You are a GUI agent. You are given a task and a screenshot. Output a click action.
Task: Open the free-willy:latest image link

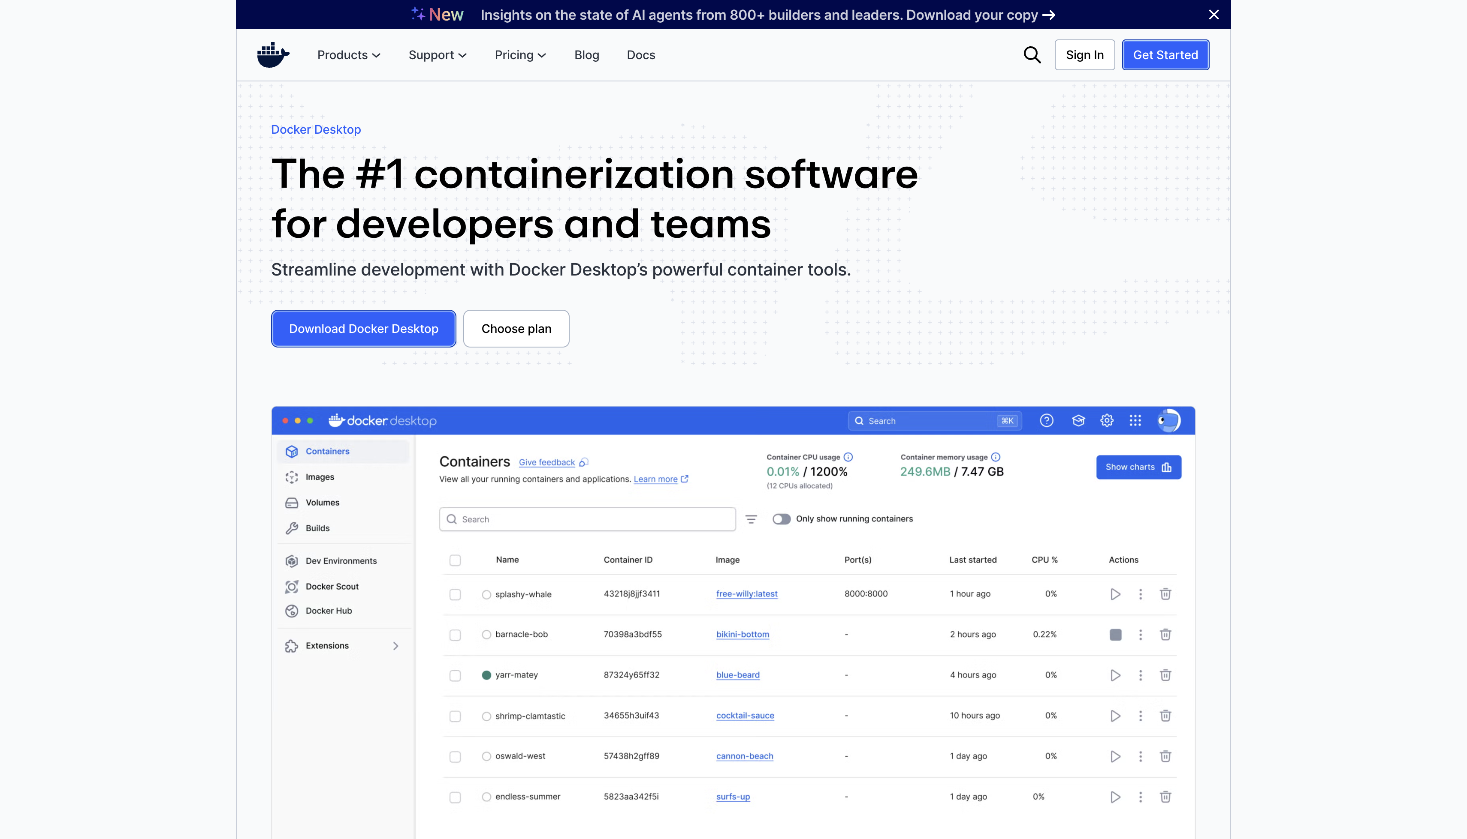pyautogui.click(x=747, y=594)
